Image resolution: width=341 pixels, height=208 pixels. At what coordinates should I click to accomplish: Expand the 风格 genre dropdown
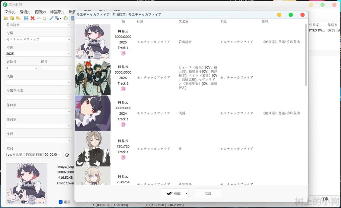pos(69,83)
